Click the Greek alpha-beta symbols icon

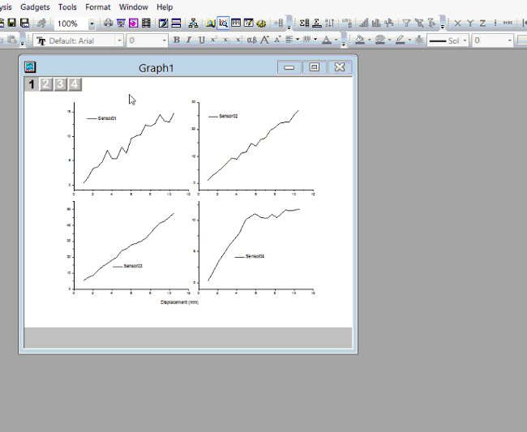click(251, 40)
